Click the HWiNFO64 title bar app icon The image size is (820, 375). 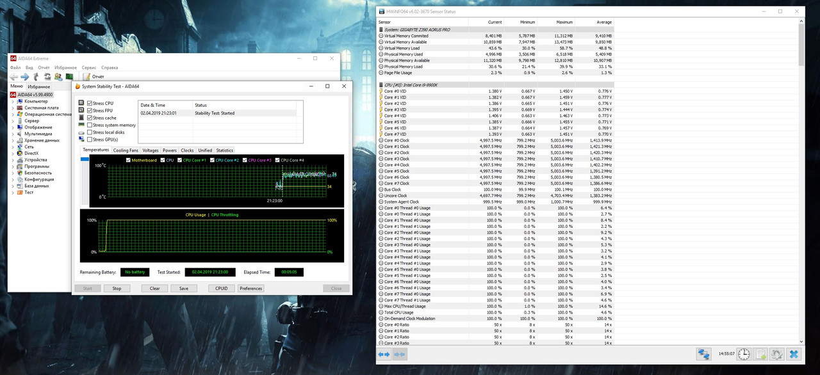tap(382, 12)
